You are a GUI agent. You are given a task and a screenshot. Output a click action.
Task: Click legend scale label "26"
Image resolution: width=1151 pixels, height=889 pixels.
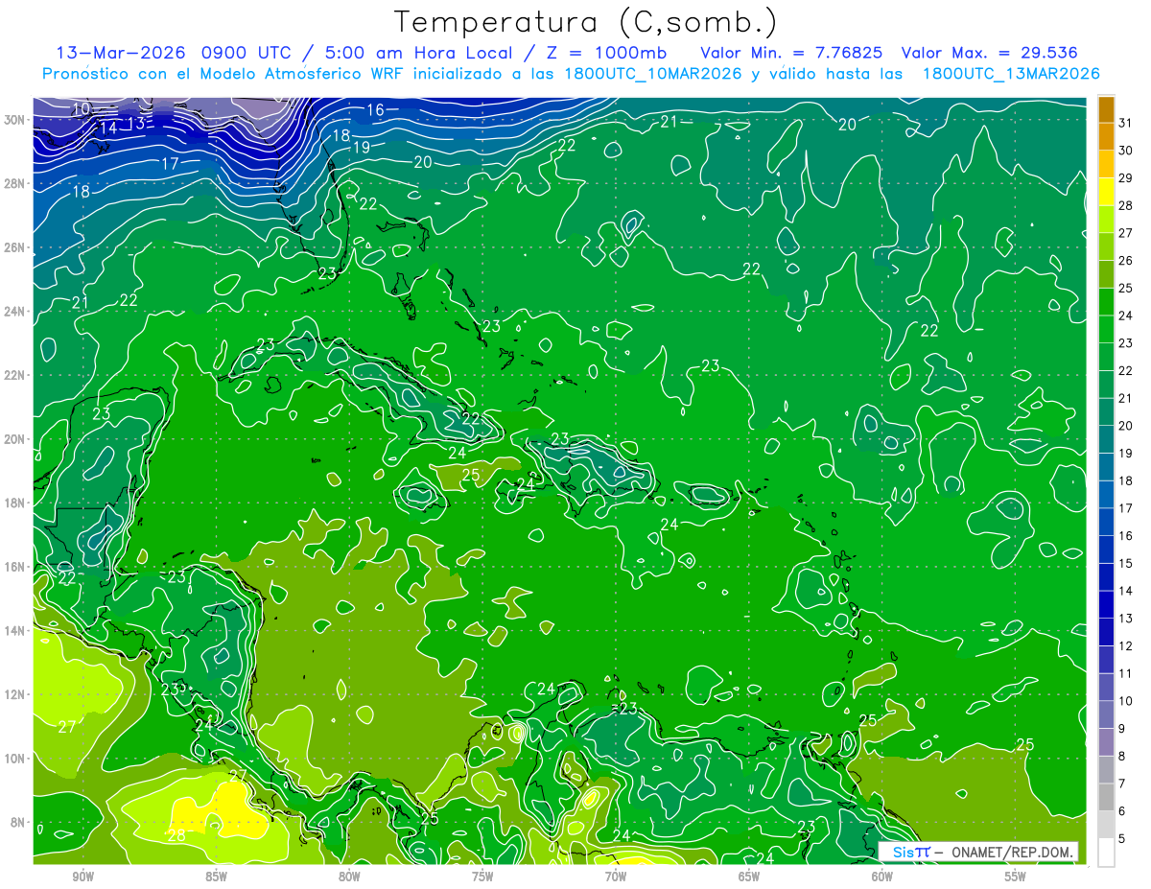1126,260
